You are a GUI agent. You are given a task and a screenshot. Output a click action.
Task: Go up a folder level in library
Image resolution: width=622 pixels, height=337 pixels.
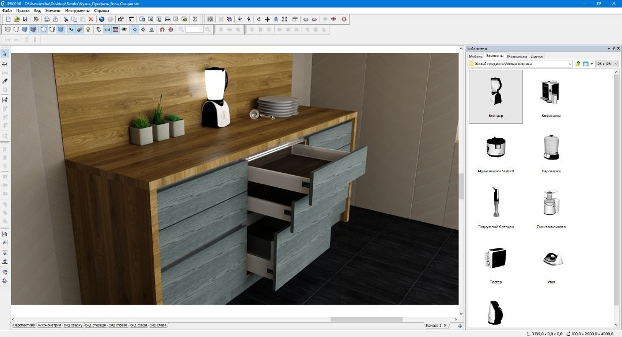pos(578,63)
